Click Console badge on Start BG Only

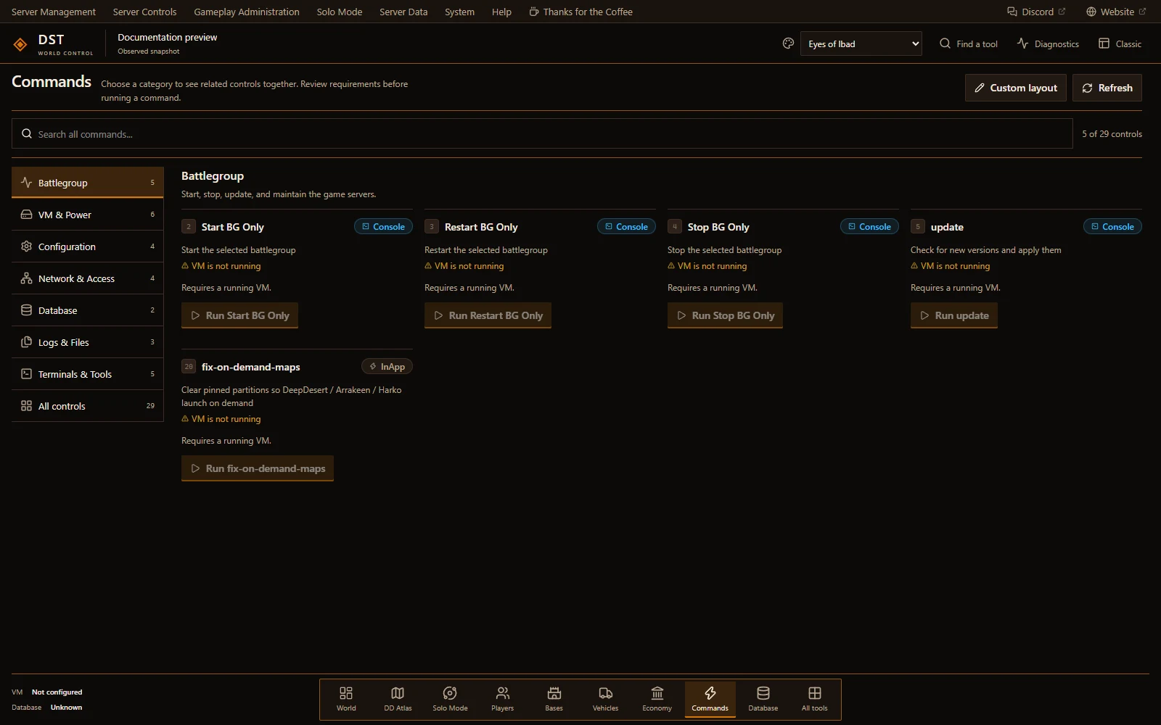click(383, 226)
